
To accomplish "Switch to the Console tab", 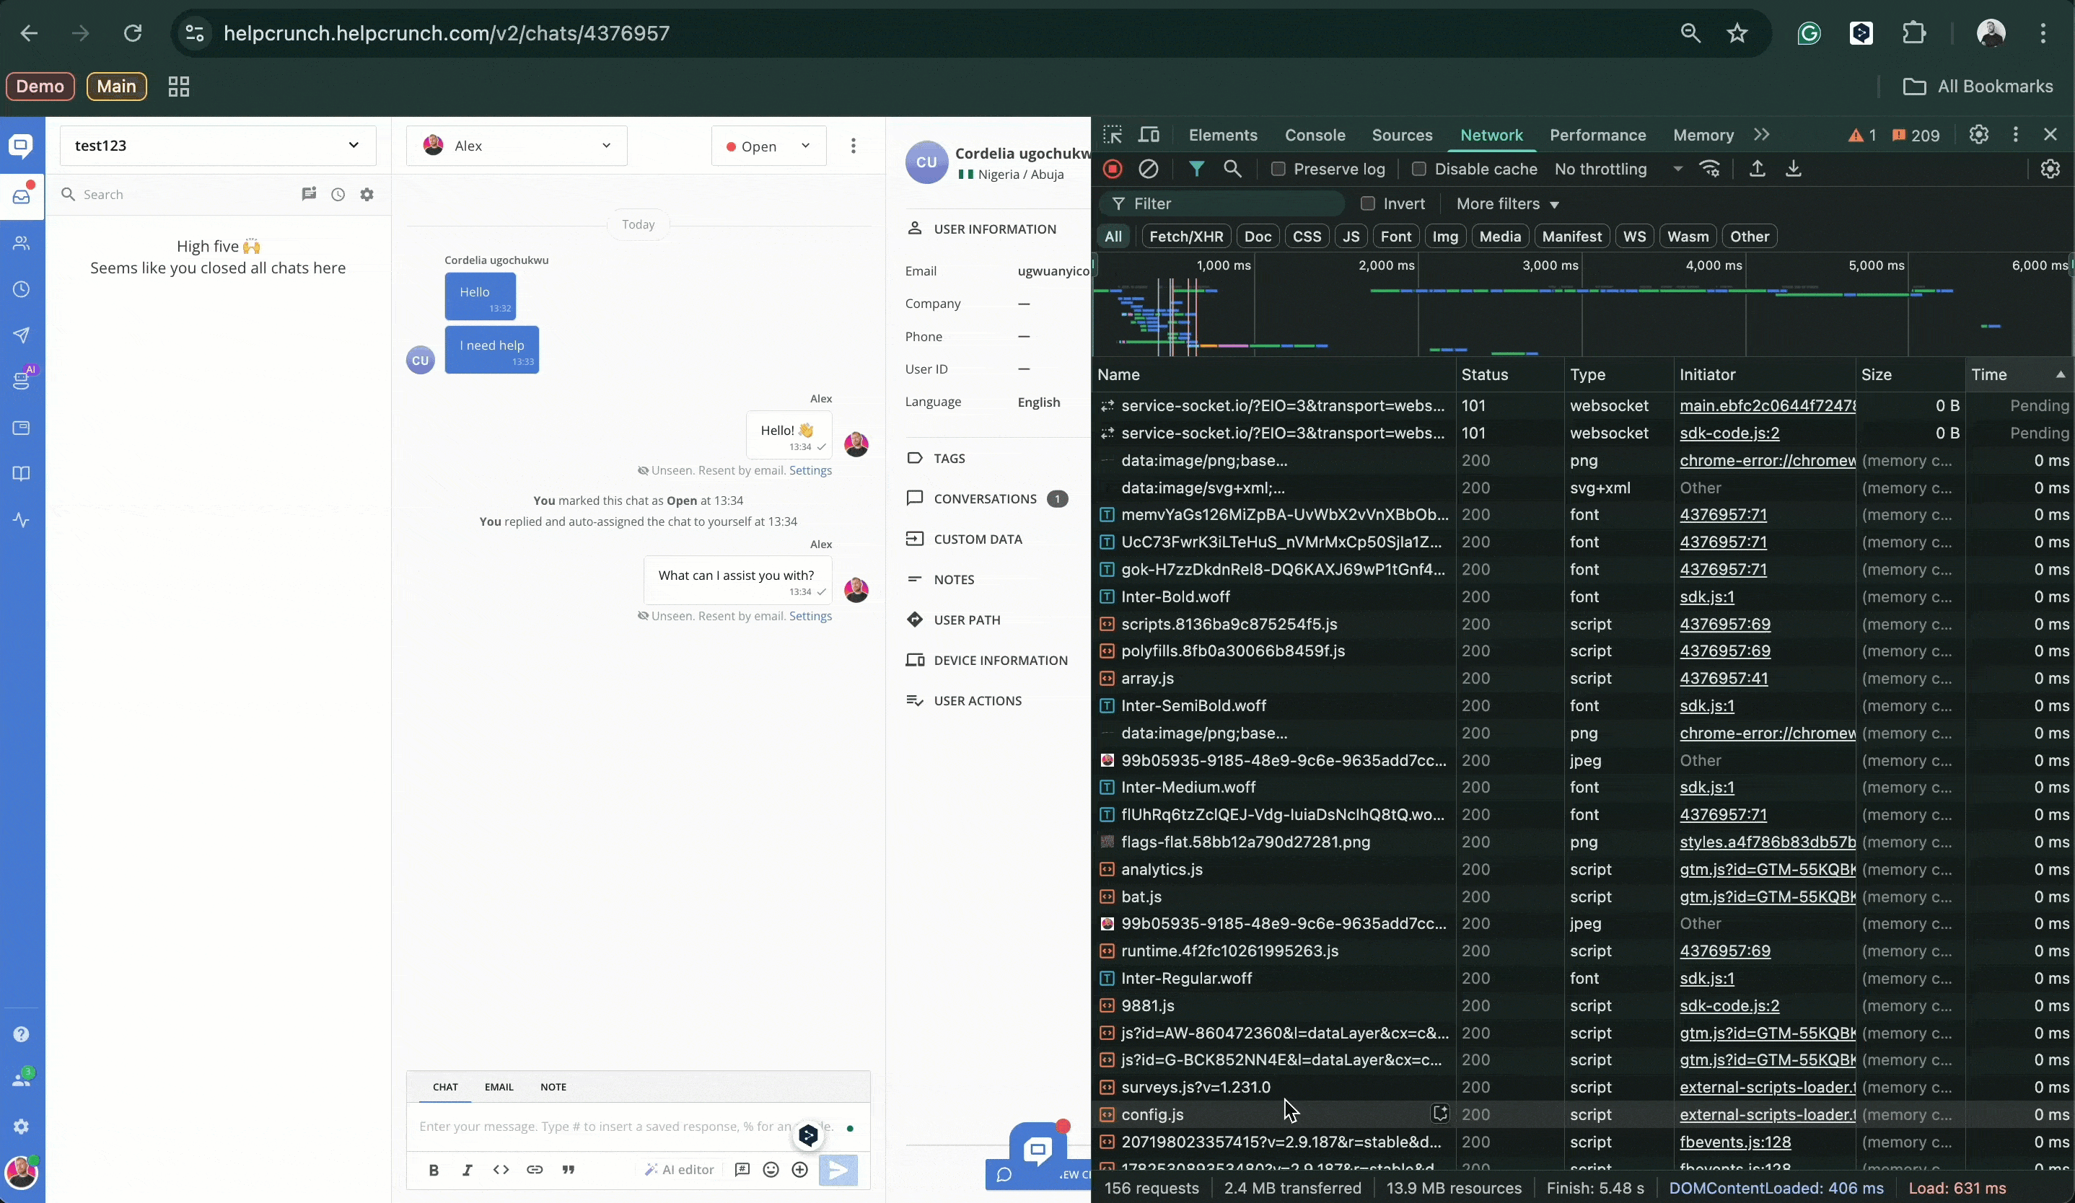I will point(1315,135).
